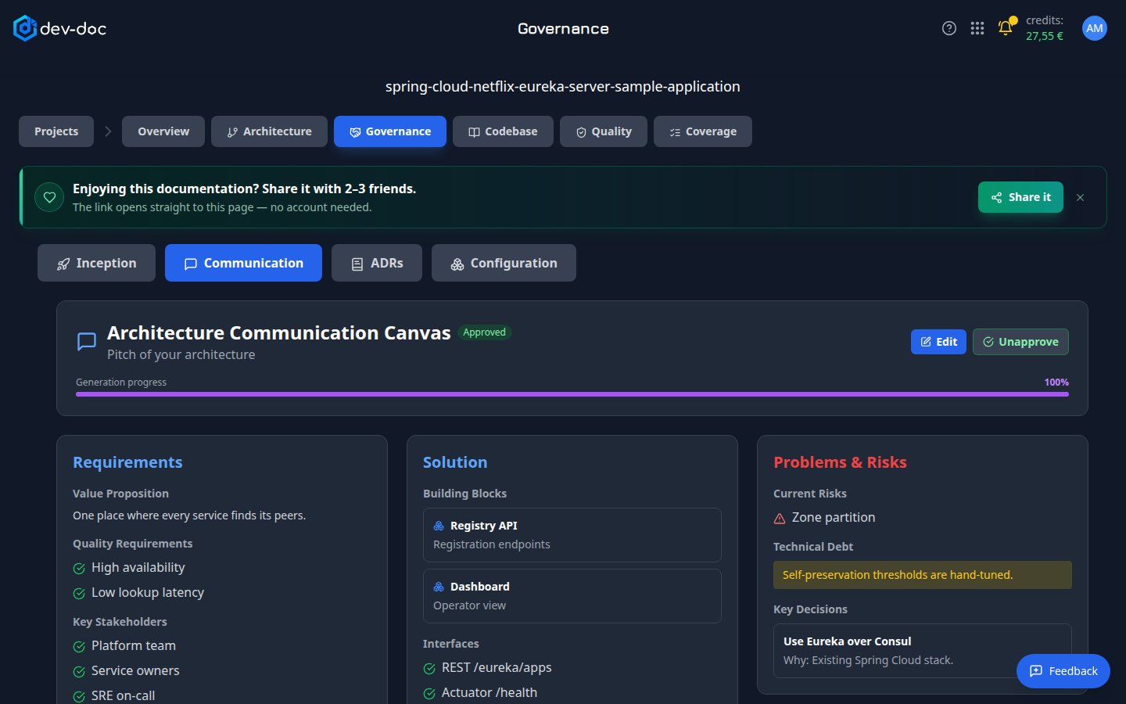The width and height of the screenshot is (1126, 704).
Task: Click the check icon beside REST /eureka/apps
Action: pos(429,669)
